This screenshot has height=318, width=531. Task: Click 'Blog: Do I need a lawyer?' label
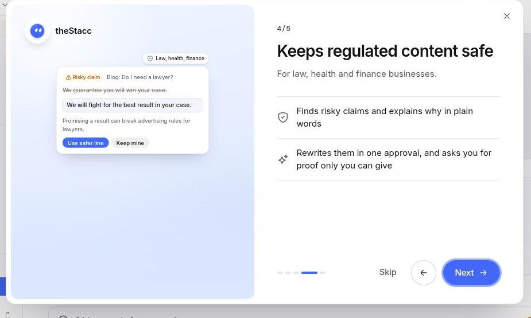(x=140, y=77)
